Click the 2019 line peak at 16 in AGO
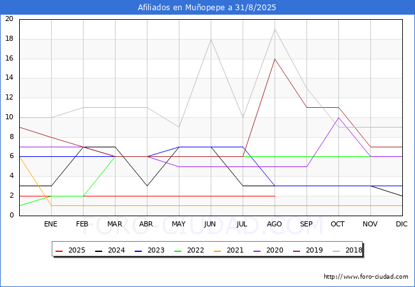The image size is (415, 287). [275, 59]
